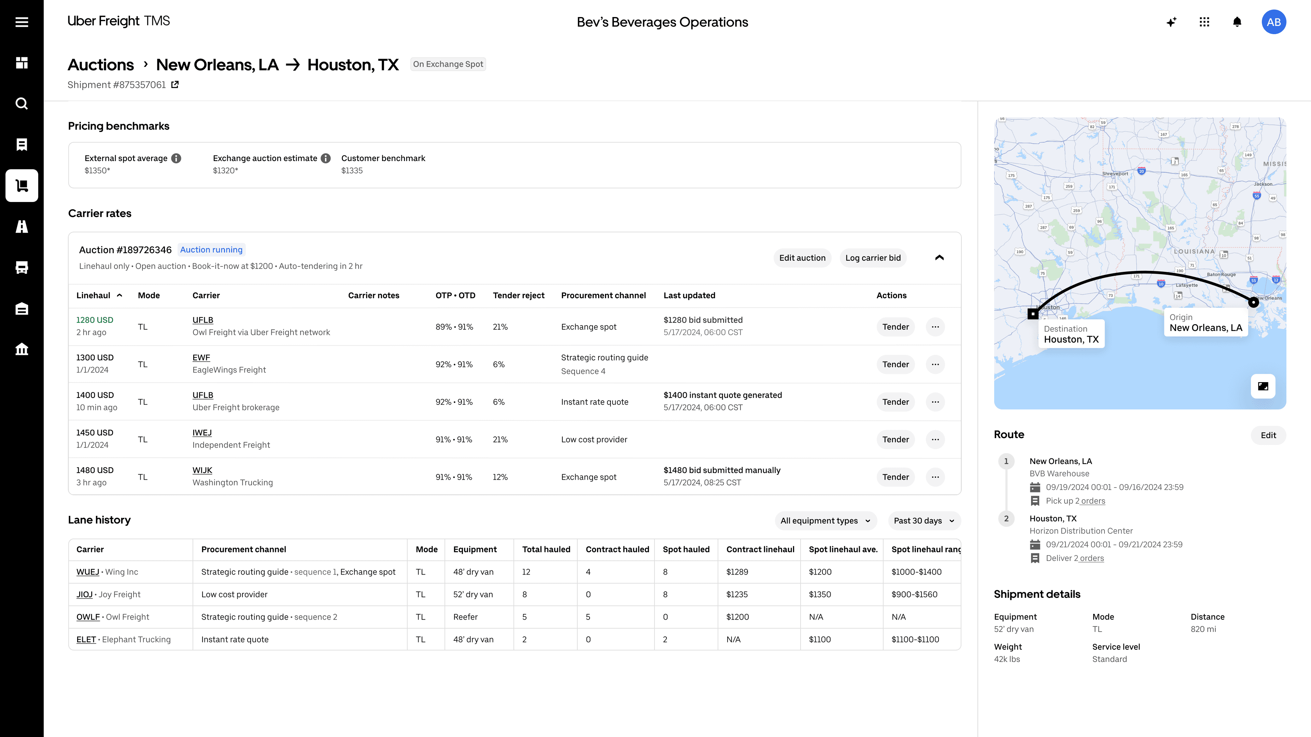Click the Destination Houston, TX map label
The height and width of the screenshot is (737, 1311).
[1071, 334]
